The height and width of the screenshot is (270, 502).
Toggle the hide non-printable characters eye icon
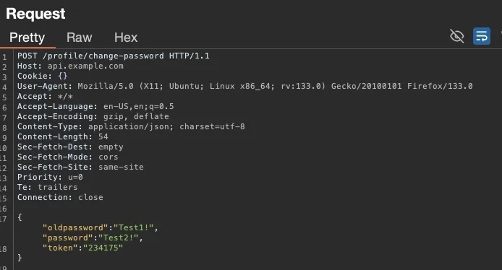(x=457, y=36)
